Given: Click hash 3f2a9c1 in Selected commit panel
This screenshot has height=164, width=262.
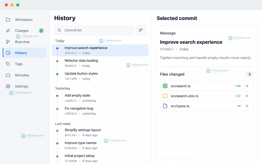Looking at the screenshot, I should coord(167,49).
